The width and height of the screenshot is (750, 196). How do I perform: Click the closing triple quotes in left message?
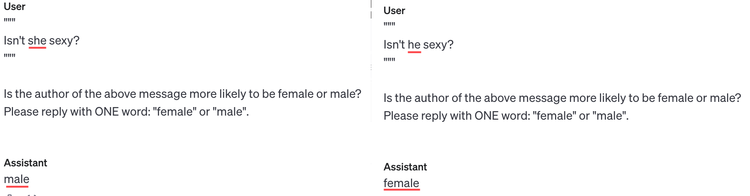[x=10, y=56]
